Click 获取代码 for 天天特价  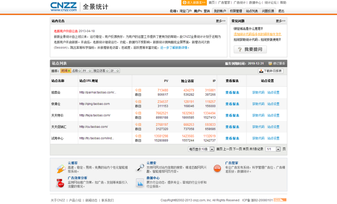pyautogui.click(x=258, y=116)
